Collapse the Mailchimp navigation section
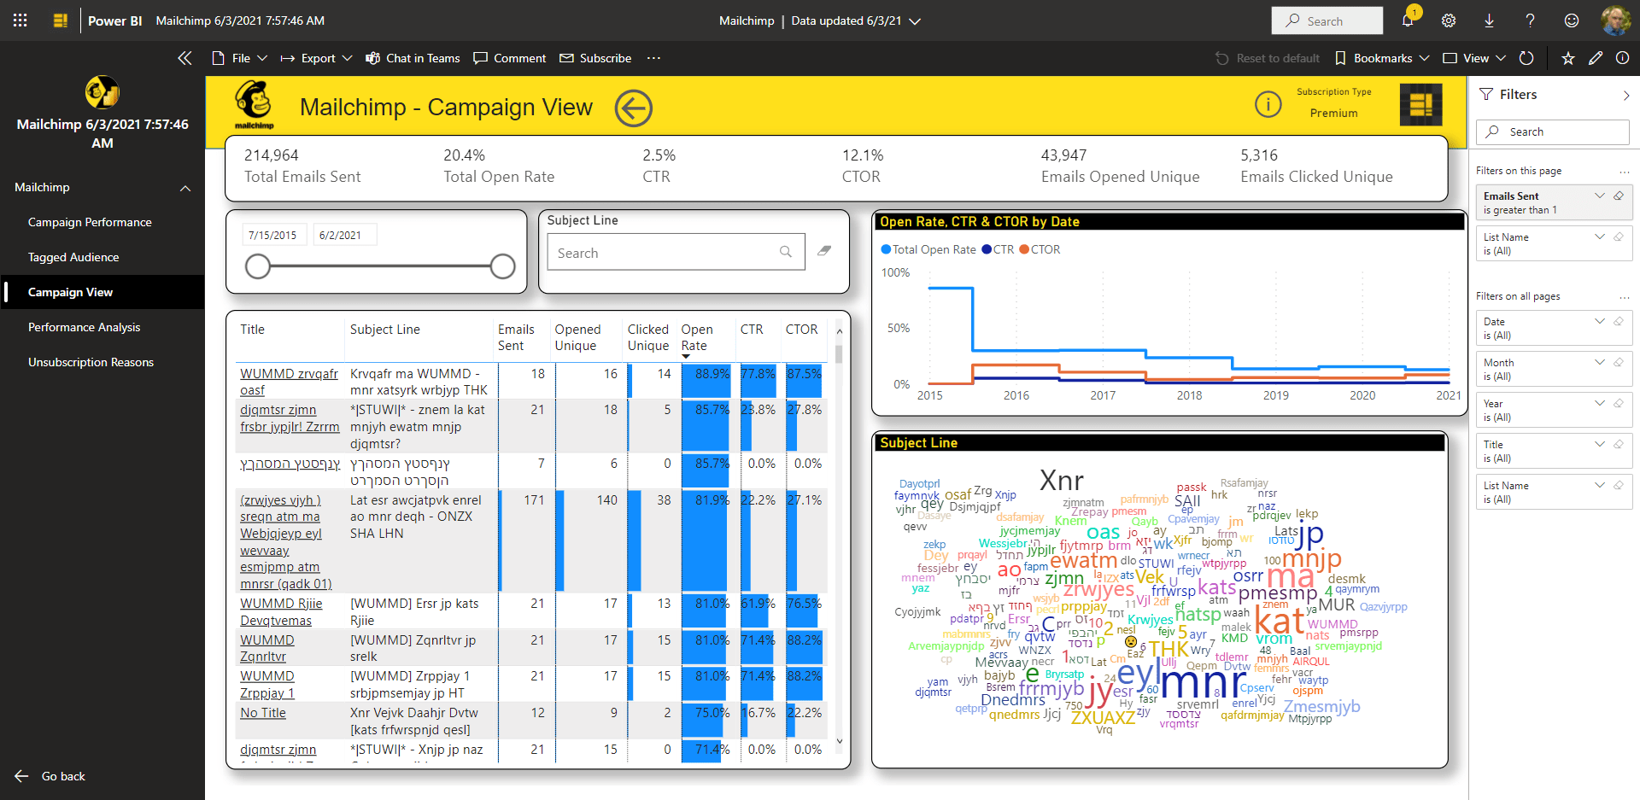This screenshot has height=800, width=1640. click(x=185, y=188)
